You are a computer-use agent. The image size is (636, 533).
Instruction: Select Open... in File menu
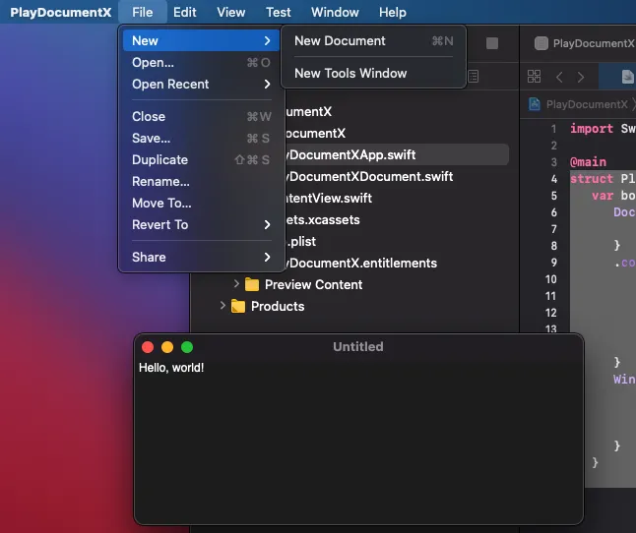pyautogui.click(x=201, y=62)
